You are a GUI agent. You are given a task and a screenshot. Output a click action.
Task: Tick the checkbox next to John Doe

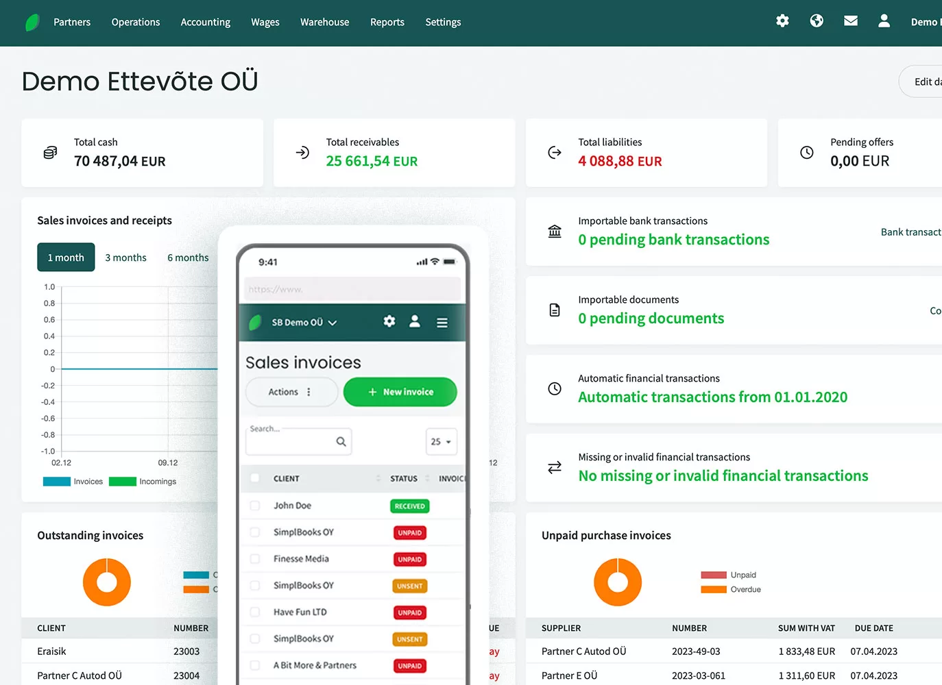tap(255, 506)
